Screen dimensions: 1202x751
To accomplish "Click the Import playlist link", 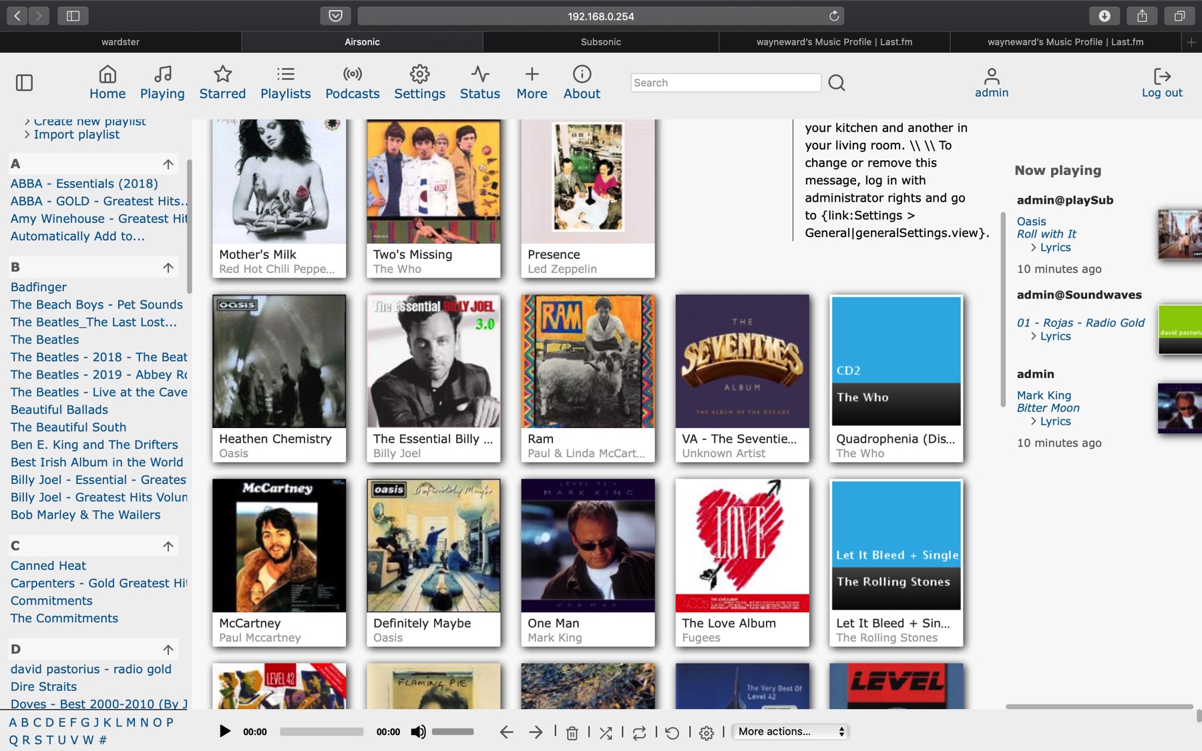I will coord(77,135).
